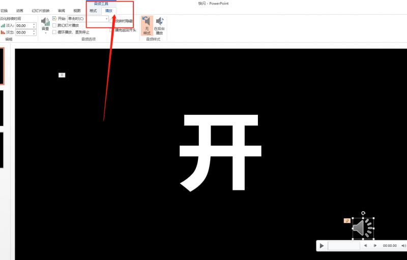407x260 pixels.
Task: Decrease 淡出 value with down arrow
Action: 34,34
